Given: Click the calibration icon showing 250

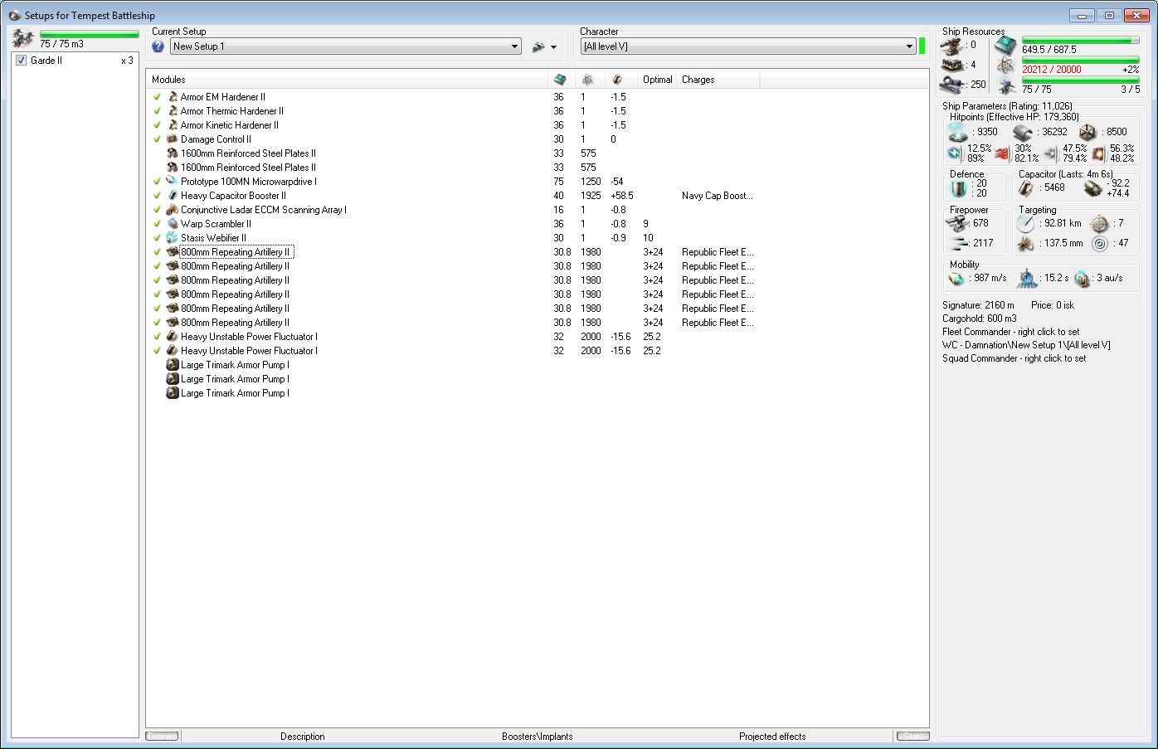Looking at the screenshot, I should tap(951, 84).
